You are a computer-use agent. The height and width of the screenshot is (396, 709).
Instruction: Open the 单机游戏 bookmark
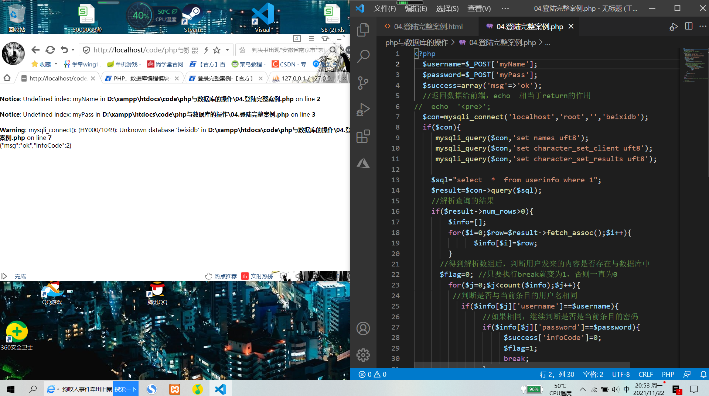point(124,64)
